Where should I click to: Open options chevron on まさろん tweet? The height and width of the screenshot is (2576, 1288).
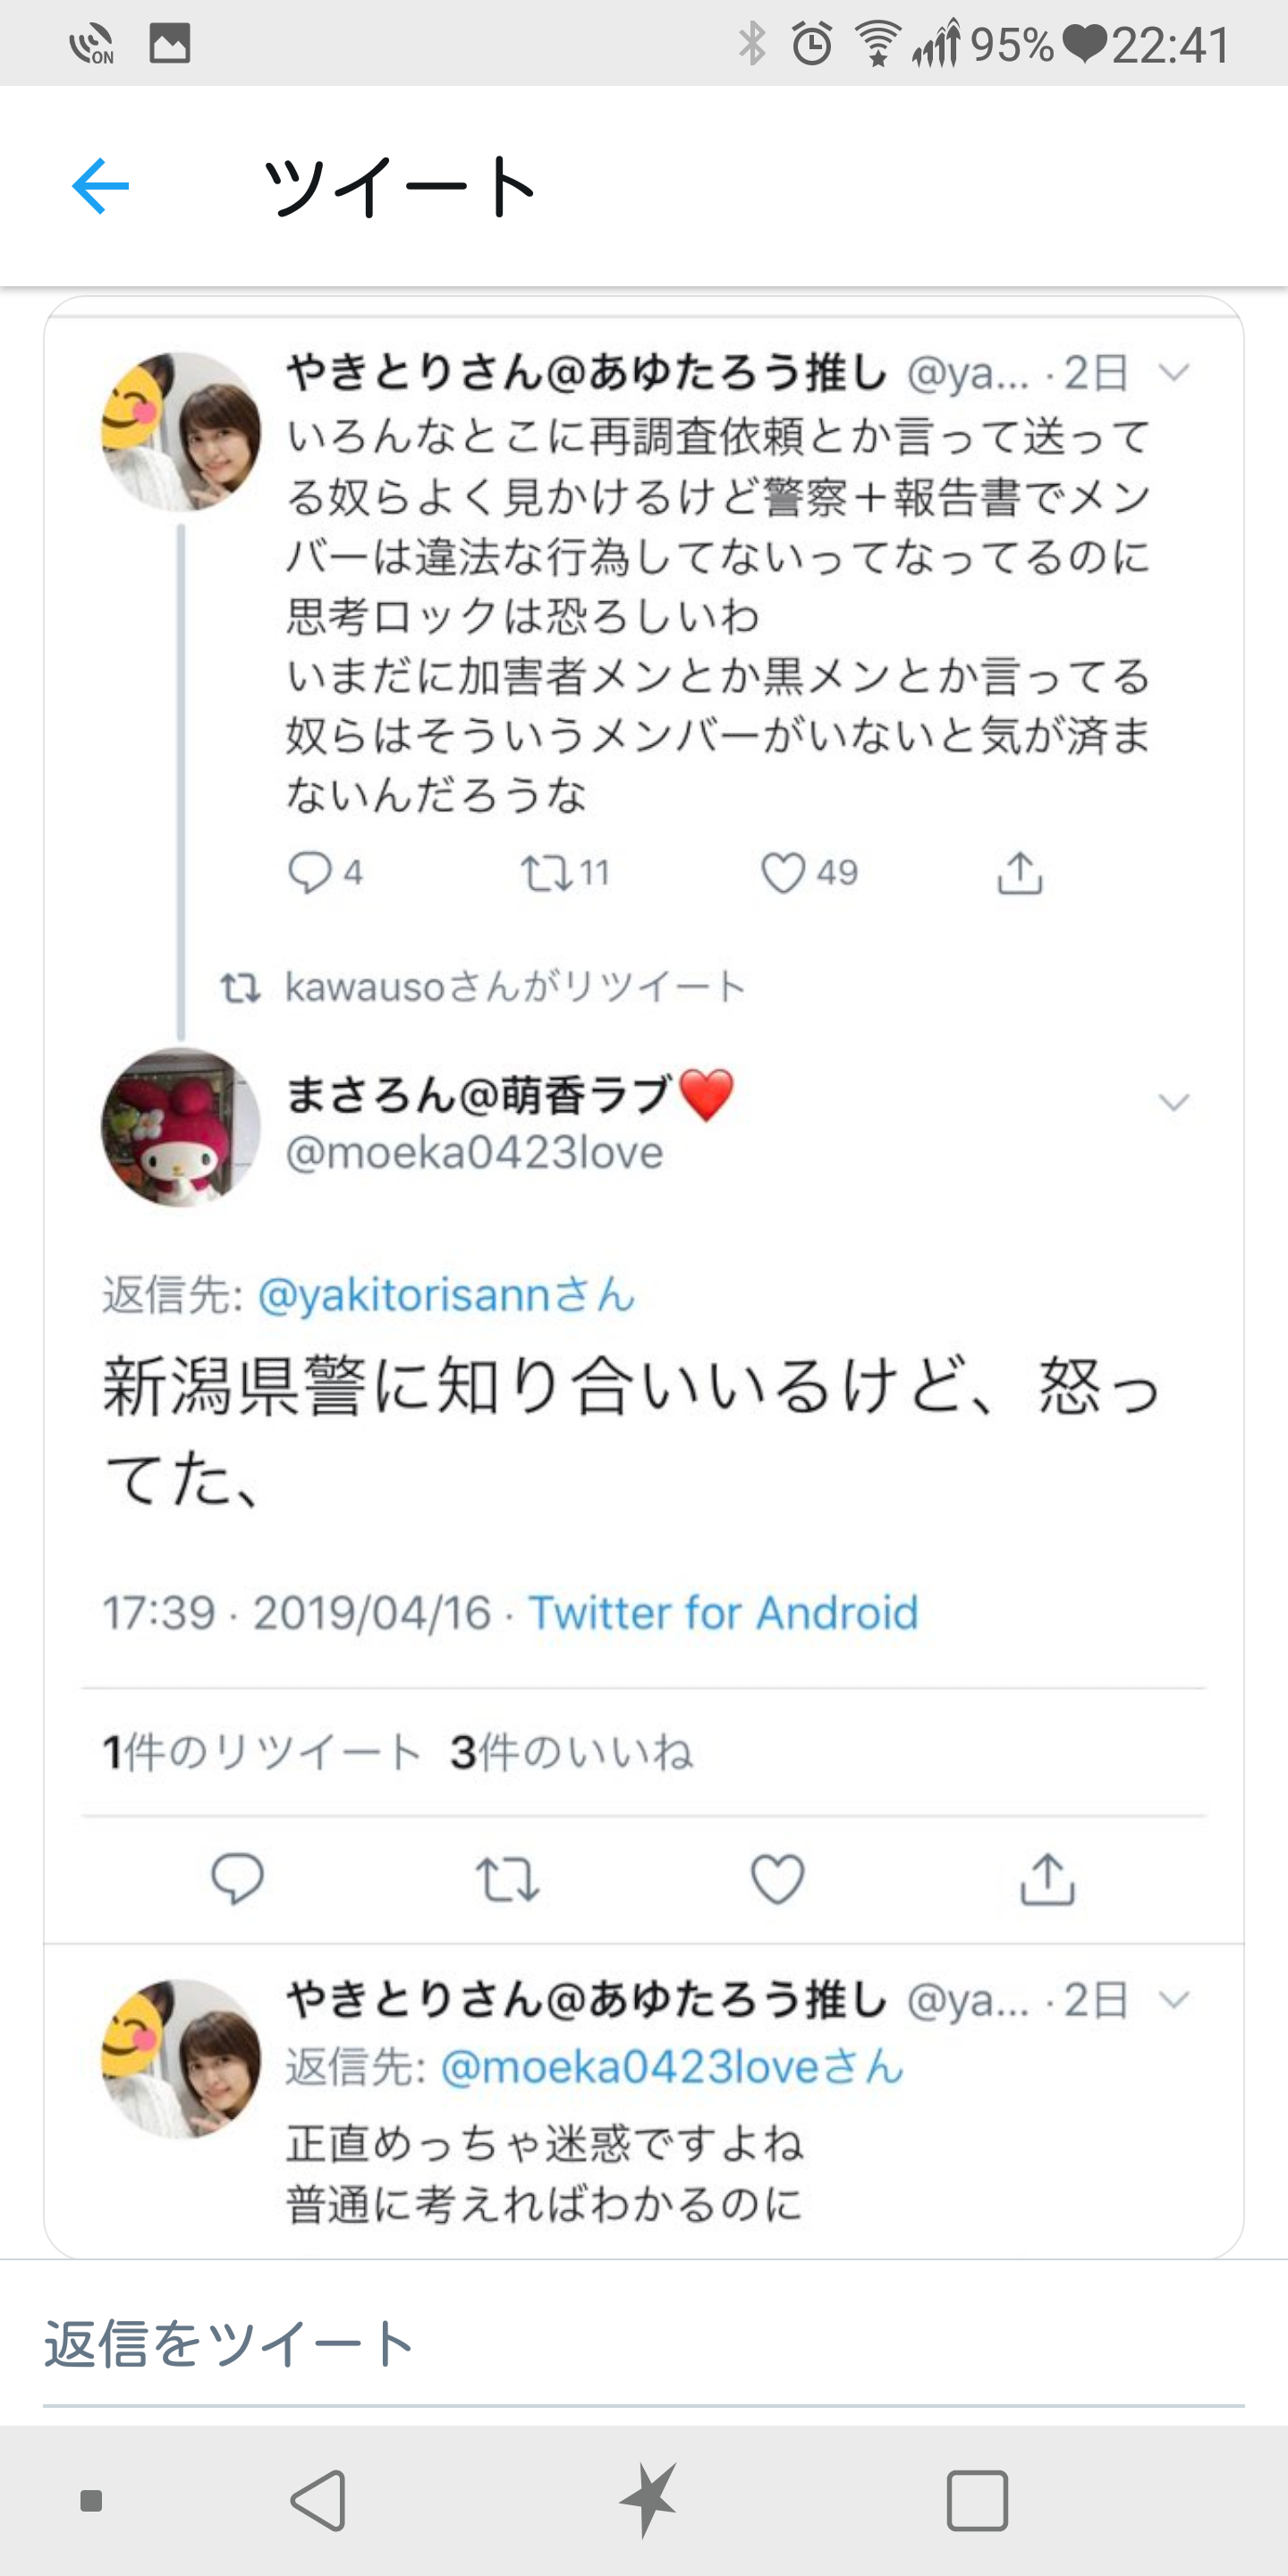click(x=1173, y=1102)
